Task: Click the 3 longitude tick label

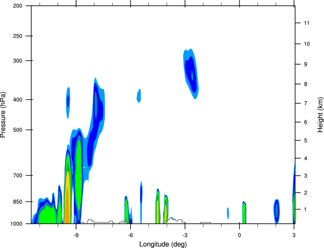Action: coord(294,235)
